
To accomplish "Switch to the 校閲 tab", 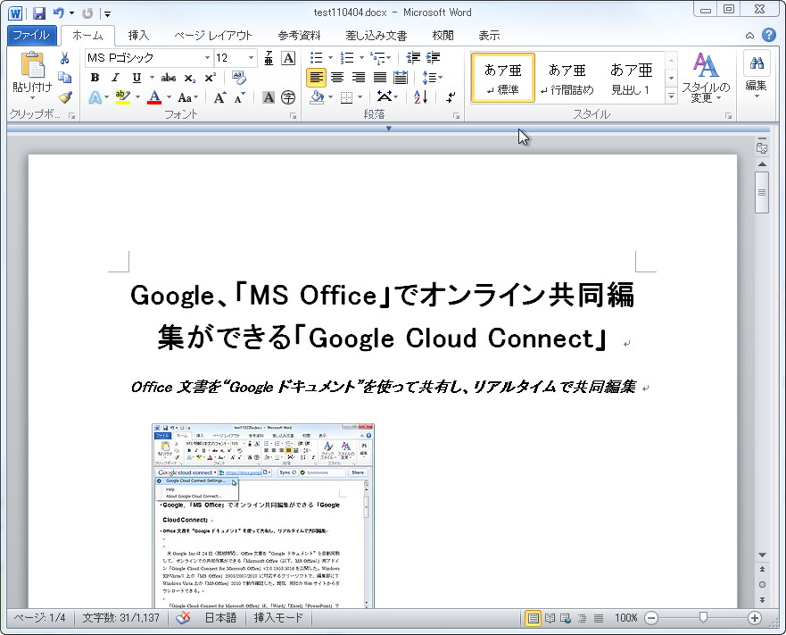I will pyautogui.click(x=443, y=35).
